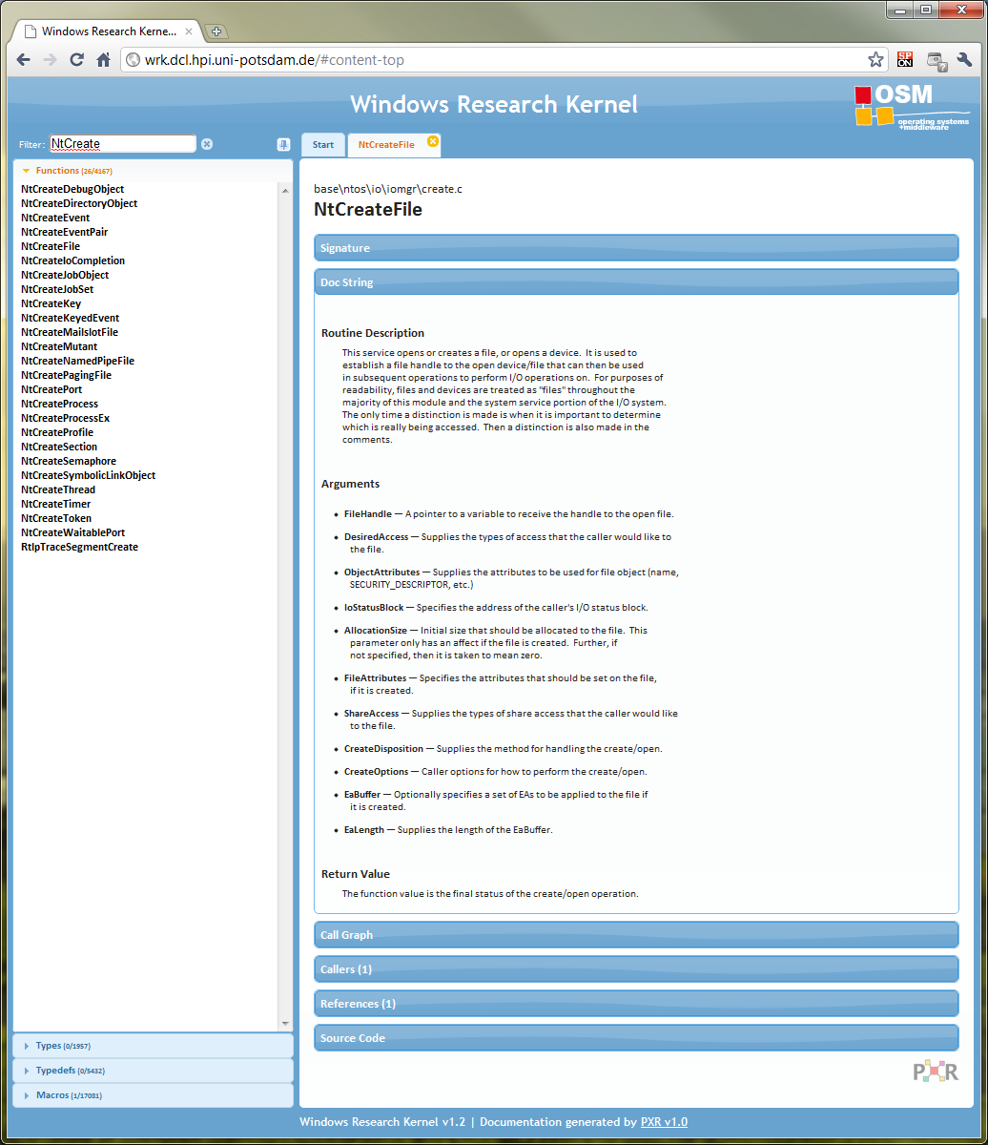Open the NtCreateProfile entry

point(57,432)
